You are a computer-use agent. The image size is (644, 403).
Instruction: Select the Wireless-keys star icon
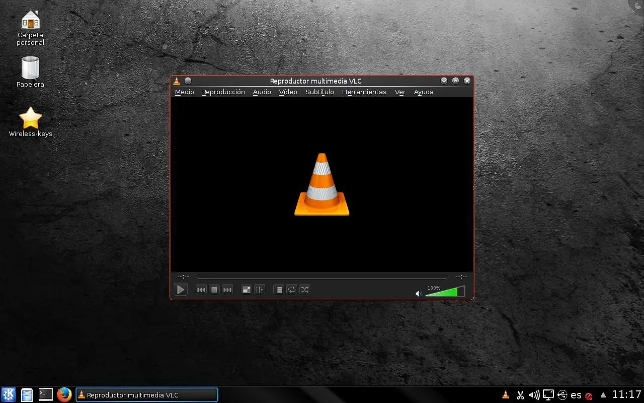click(x=31, y=122)
